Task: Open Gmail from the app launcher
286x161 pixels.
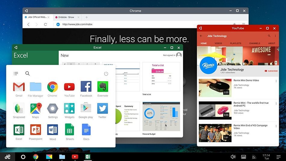Action: [x=19, y=87]
